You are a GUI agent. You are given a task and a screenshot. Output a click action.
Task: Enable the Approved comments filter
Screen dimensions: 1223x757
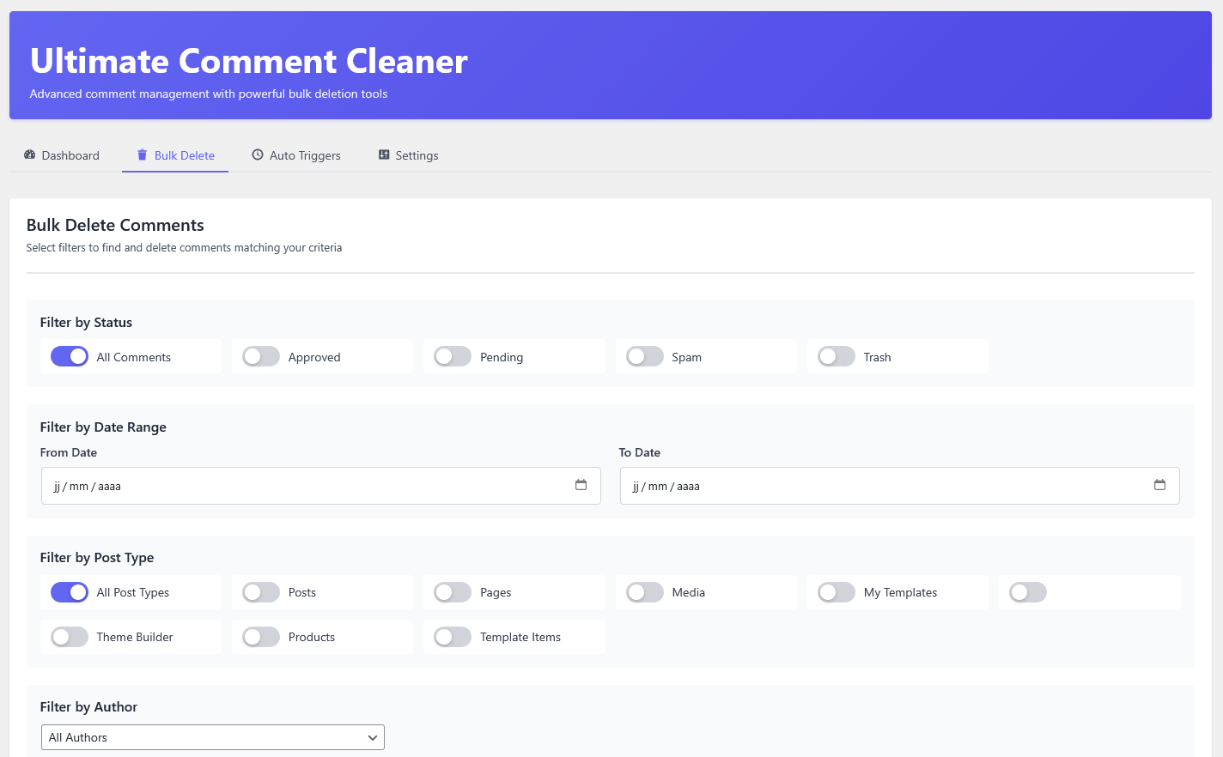pyautogui.click(x=260, y=355)
